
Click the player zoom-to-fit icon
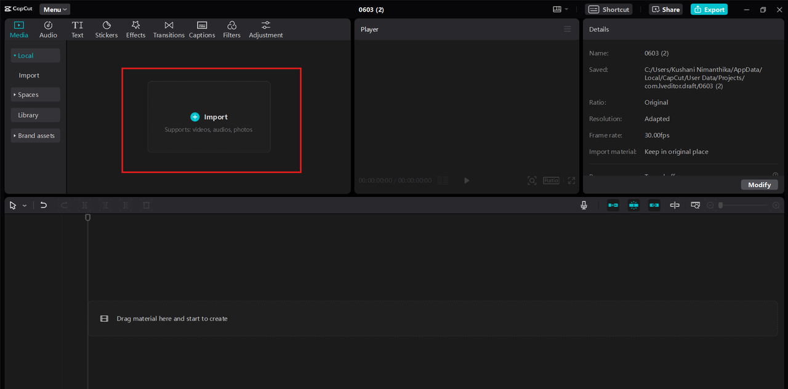tap(532, 180)
